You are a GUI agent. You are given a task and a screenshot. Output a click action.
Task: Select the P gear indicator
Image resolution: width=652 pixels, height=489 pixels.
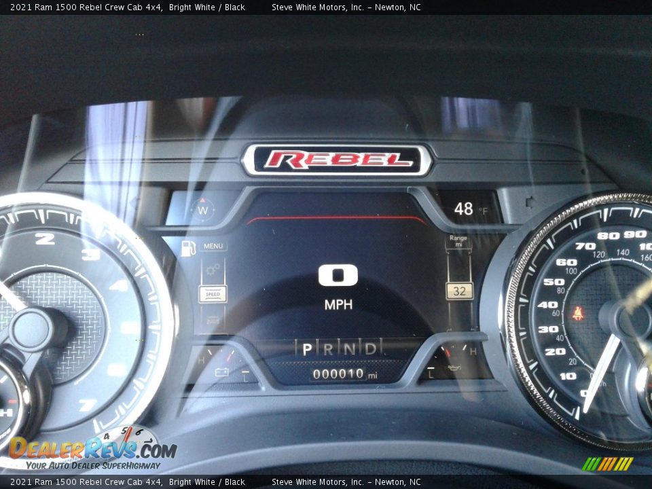(307, 349)
